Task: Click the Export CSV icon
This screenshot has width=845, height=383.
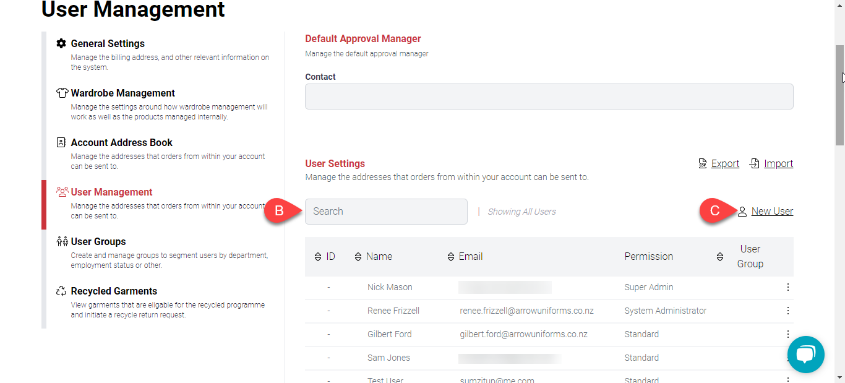Action: [703, 163]
